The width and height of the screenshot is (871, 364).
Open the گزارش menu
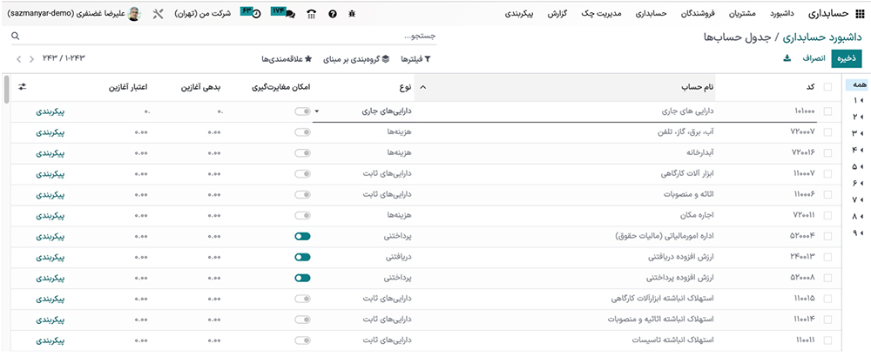click(557, 15)
